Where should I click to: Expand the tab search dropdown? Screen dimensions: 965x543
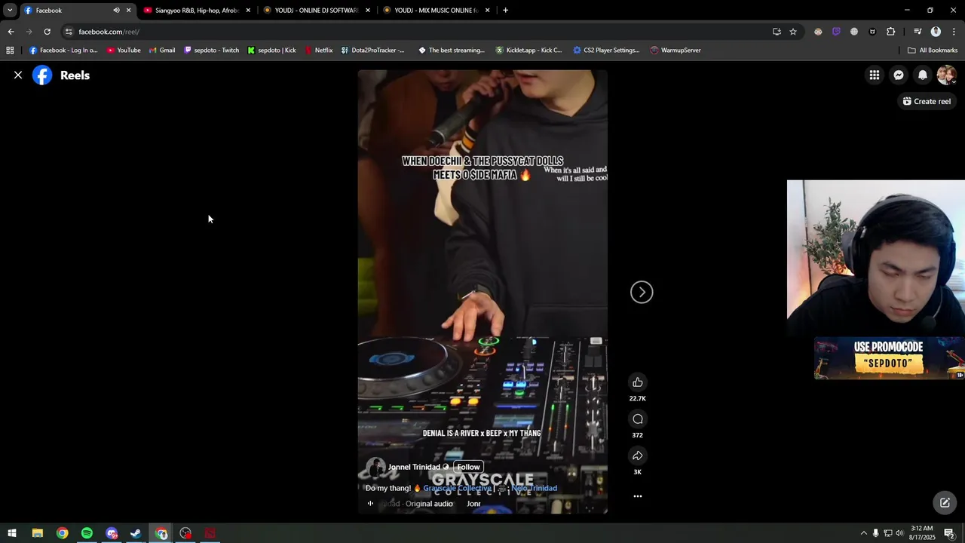coord(10,11)
